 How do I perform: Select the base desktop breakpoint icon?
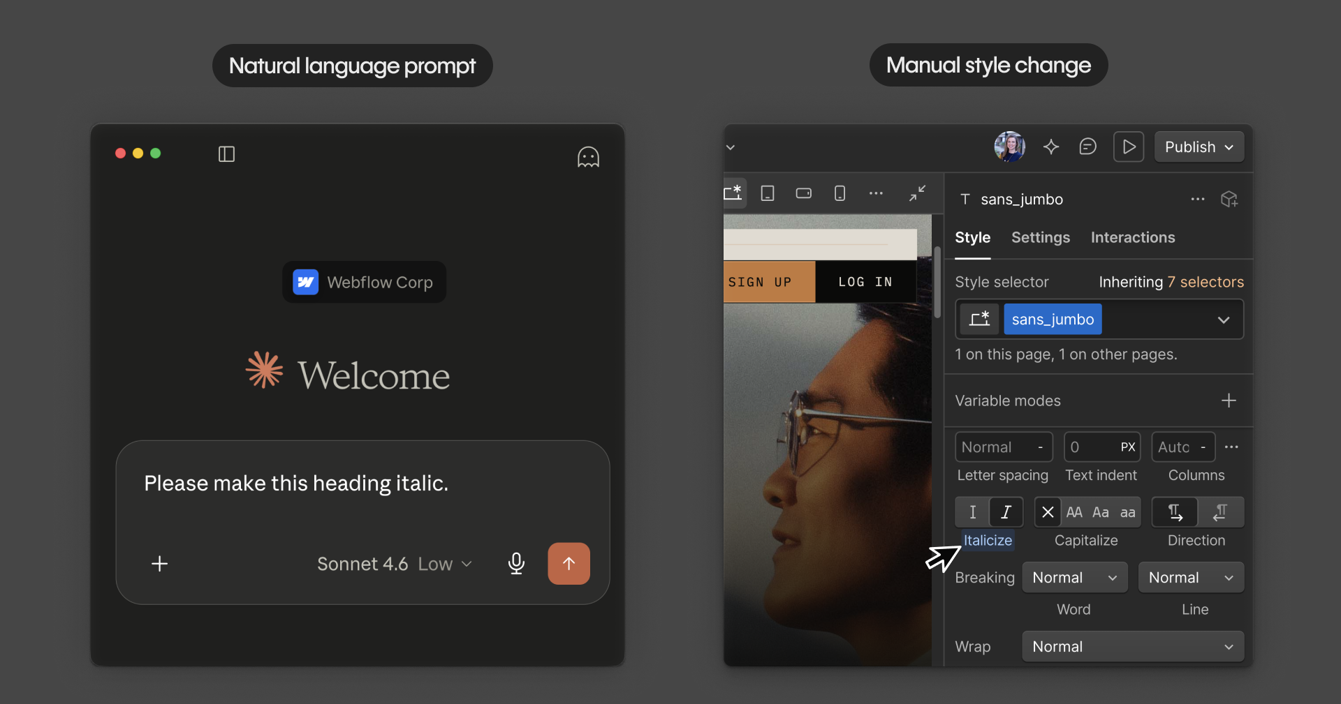click(733, 193)
